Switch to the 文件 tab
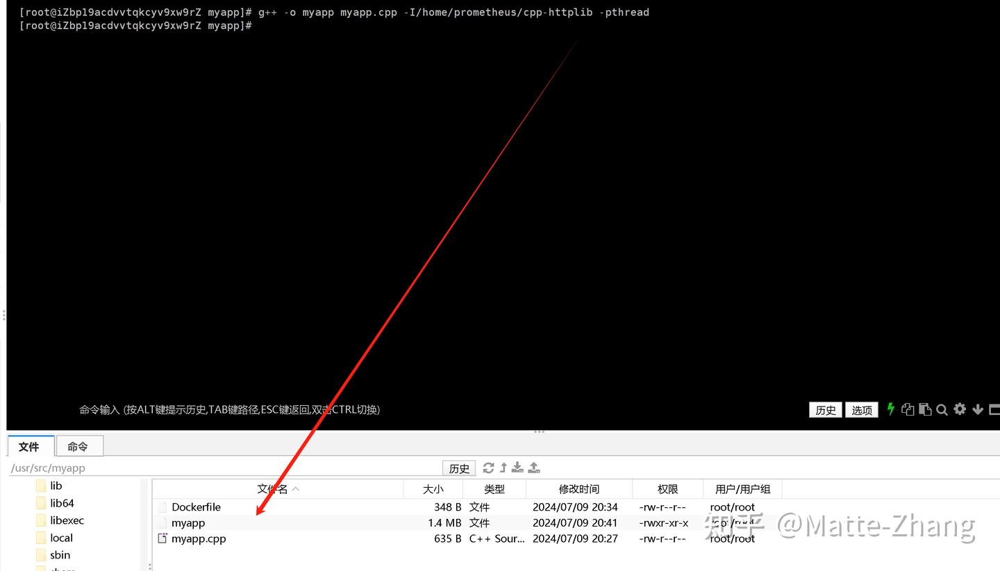This screenshot has width=1000, height=571. 30,446
